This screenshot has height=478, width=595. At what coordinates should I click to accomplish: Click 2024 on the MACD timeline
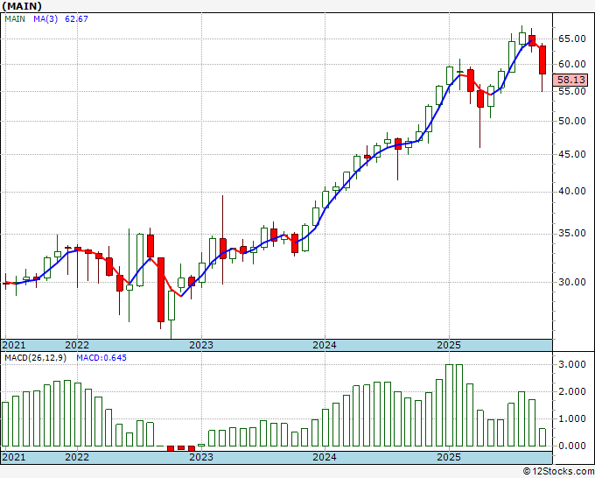(x=325, y=457)
